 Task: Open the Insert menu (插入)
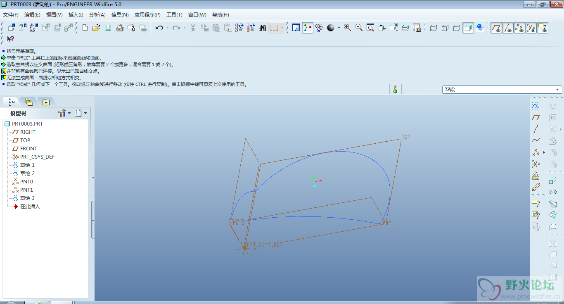pyautogui.click(x=76, y=14)
